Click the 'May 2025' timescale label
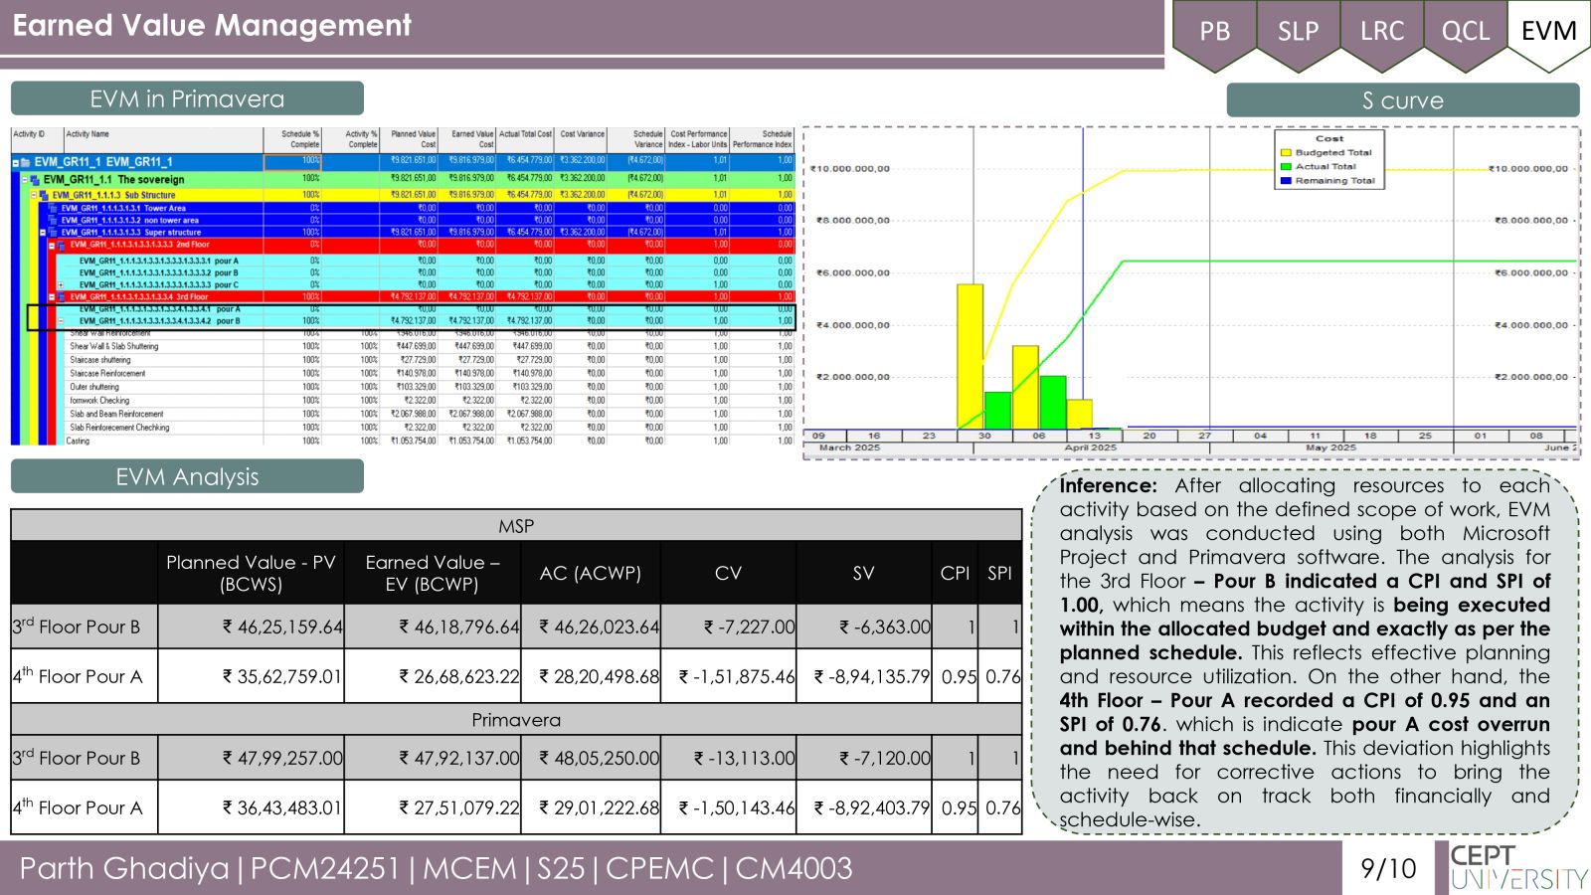The width and height of the screenshot is (1591, 895). click(x=1330, y=448)
